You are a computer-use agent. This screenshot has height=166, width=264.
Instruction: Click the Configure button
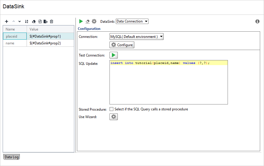122,45
